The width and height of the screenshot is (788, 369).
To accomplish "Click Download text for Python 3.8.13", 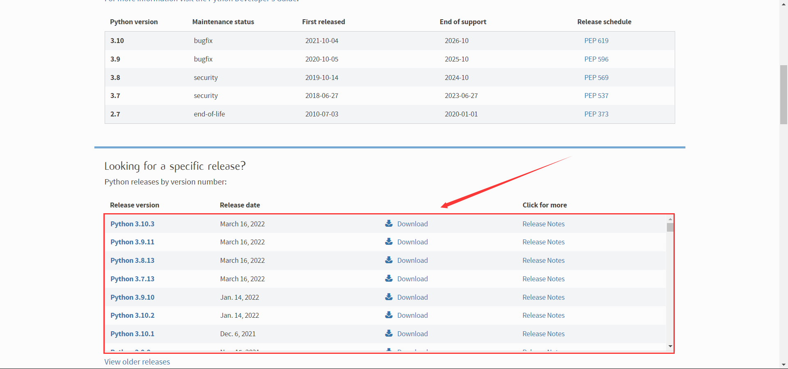I will click(412, 260).
